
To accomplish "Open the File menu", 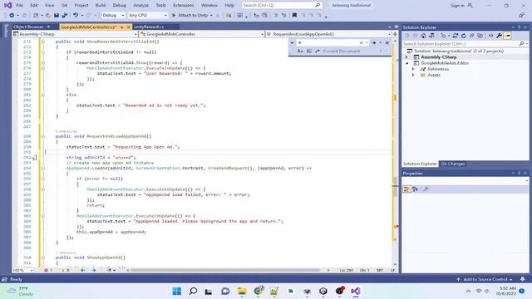I will coord(19,5).
